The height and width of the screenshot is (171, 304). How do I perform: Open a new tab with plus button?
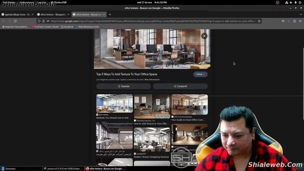[x=110, y=15]
